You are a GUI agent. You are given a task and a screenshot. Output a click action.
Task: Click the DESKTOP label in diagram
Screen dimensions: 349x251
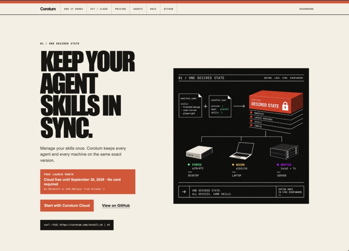point(193,176)
